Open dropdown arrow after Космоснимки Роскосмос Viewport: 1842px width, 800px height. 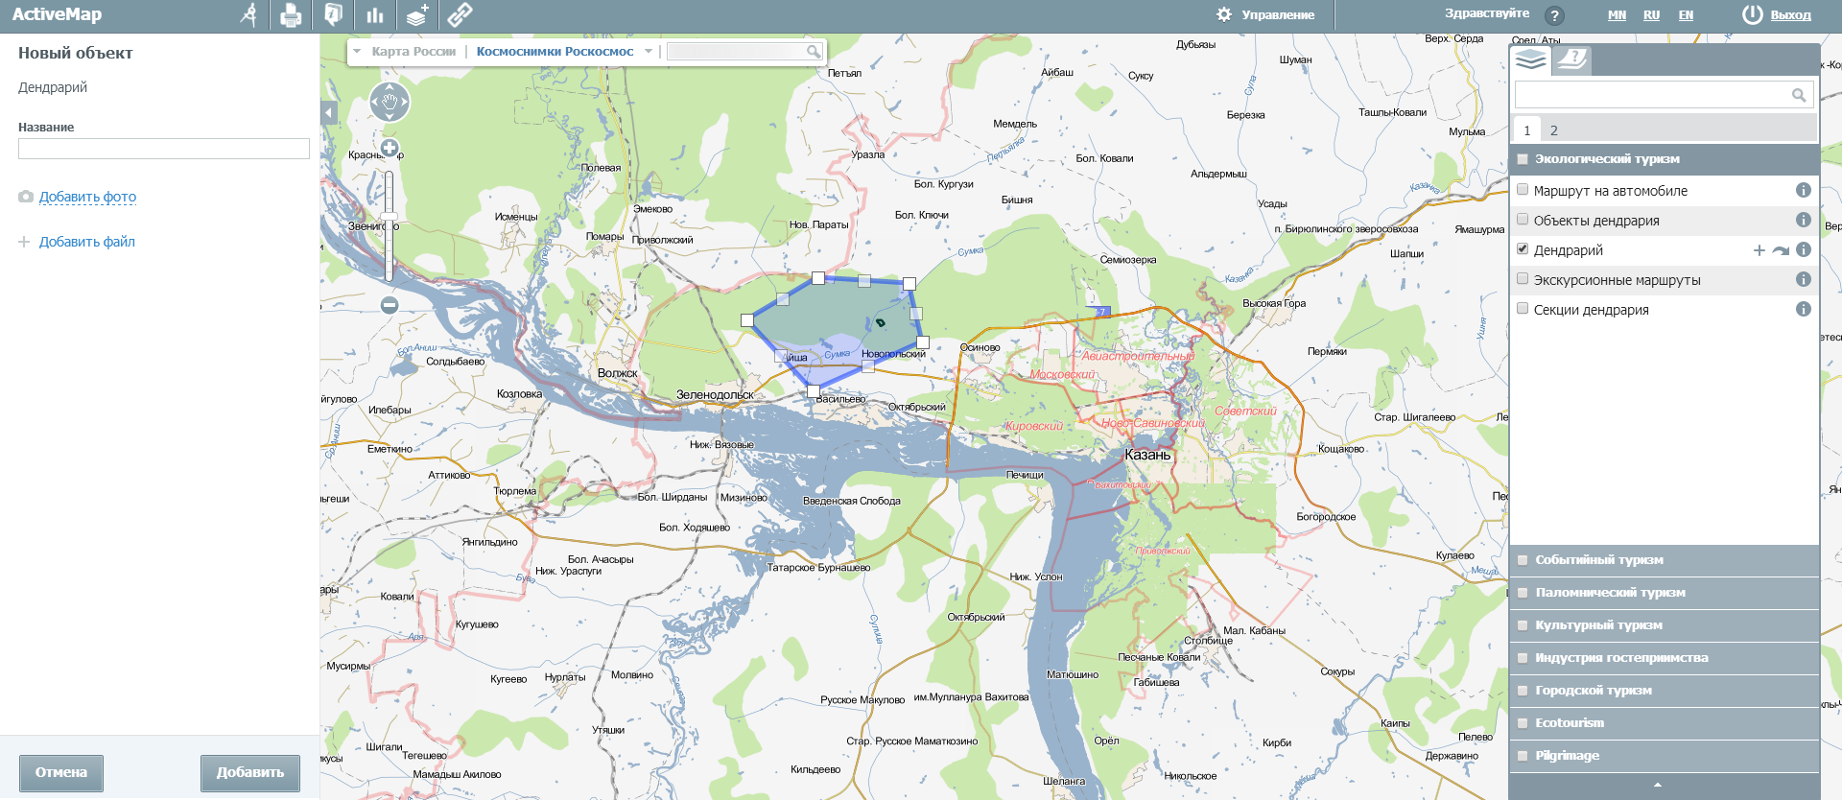pos(649,52)
